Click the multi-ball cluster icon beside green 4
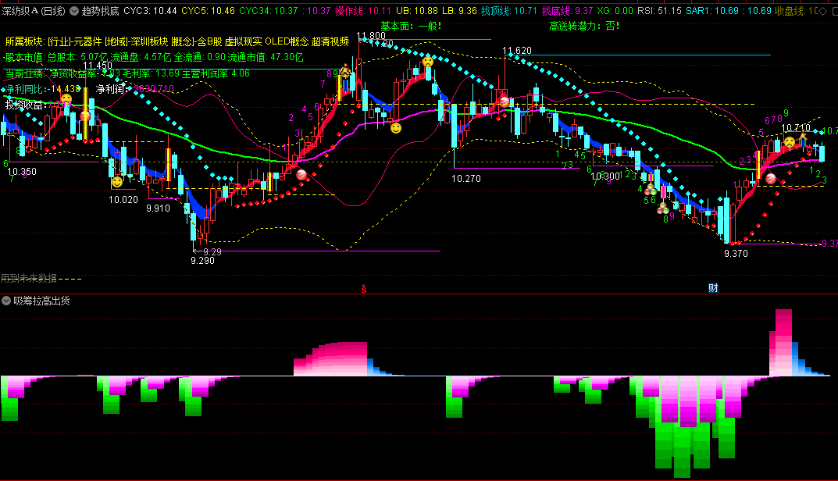 coord(651,189)
